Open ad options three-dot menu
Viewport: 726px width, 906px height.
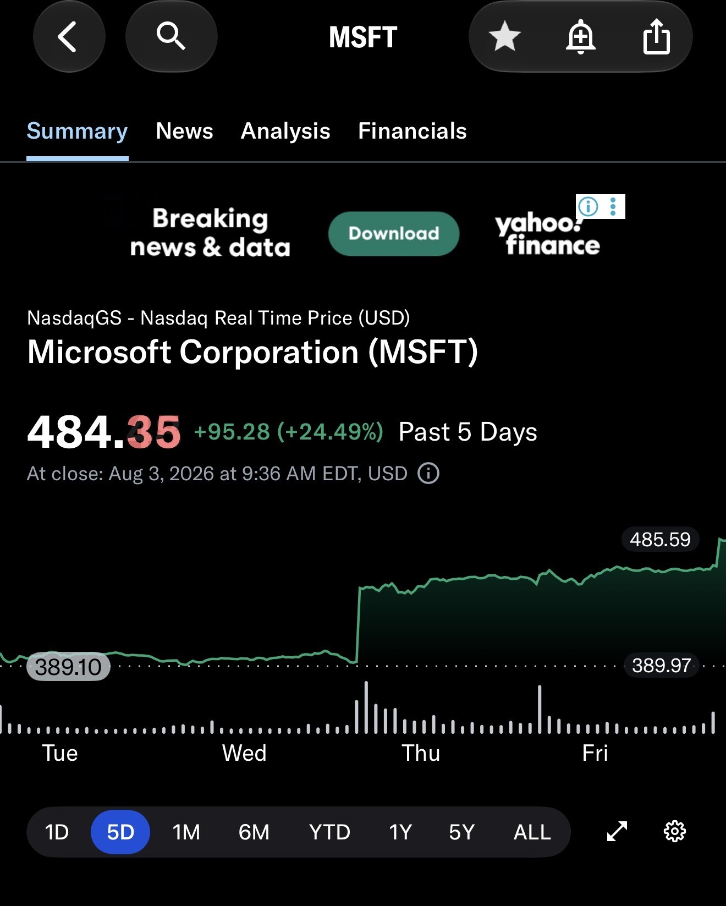pos(613,206)
